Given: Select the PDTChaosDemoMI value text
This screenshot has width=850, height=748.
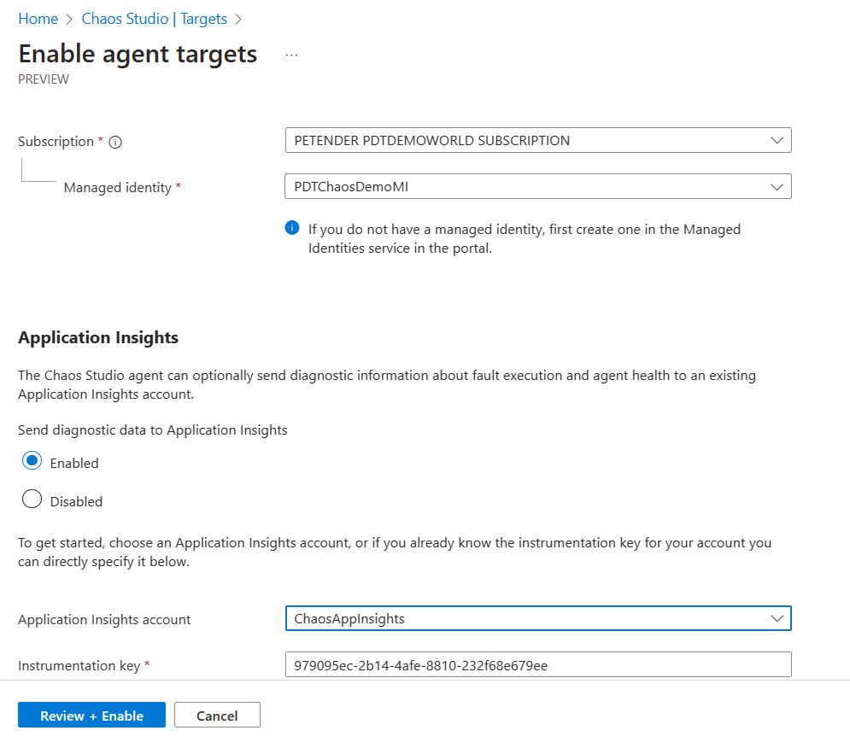Looking at the screenshot, I should click(350, 186).
